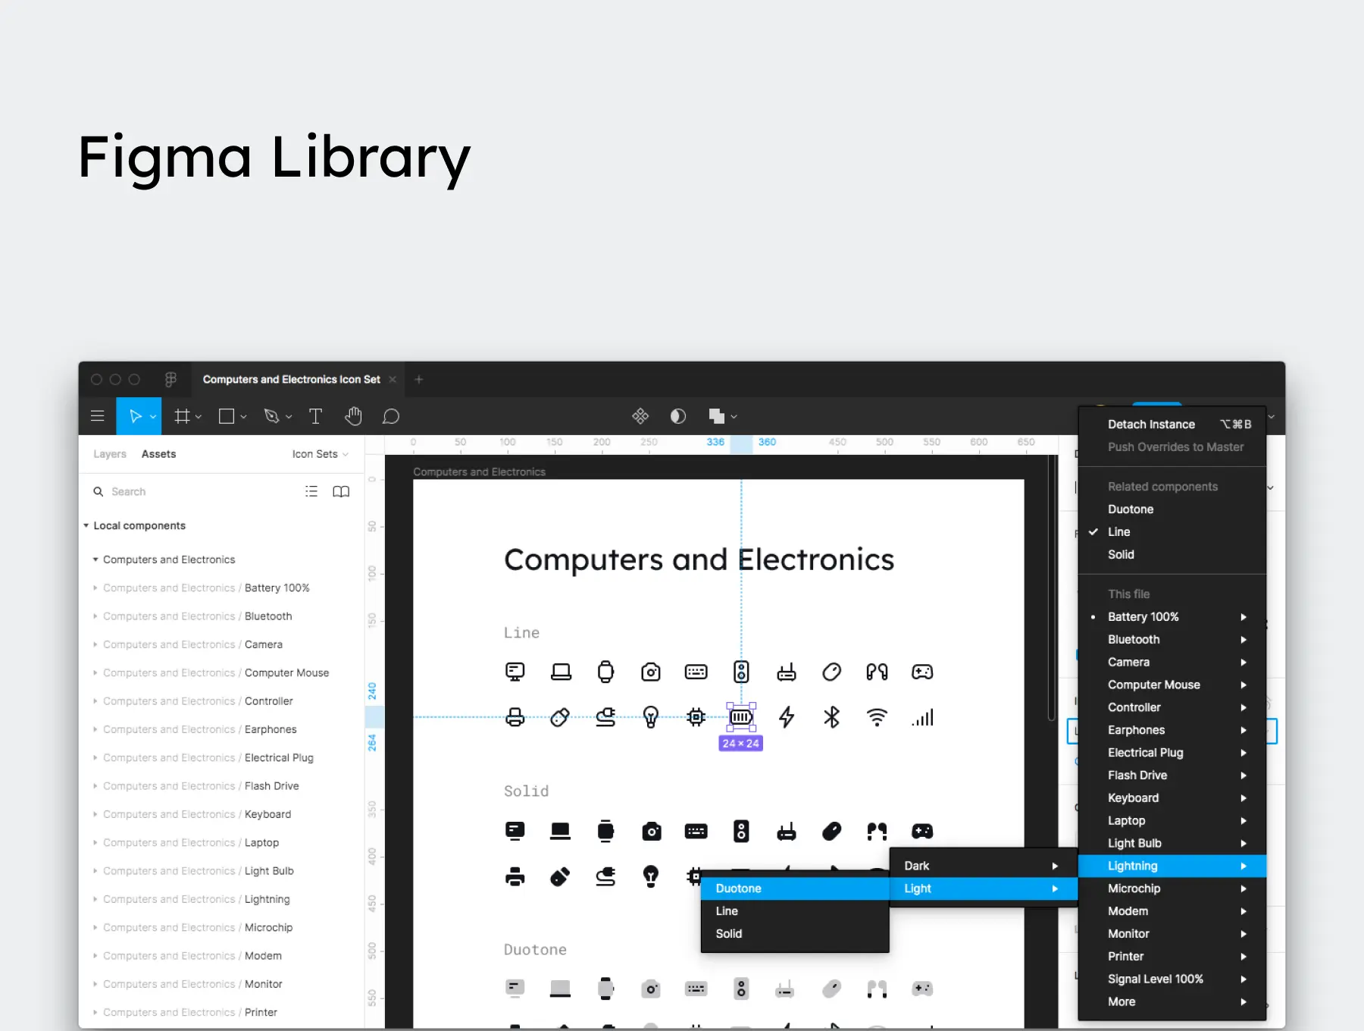This screenshot has height=1031, width=1364.
Task: Select the Text tool
Action: 315,416
